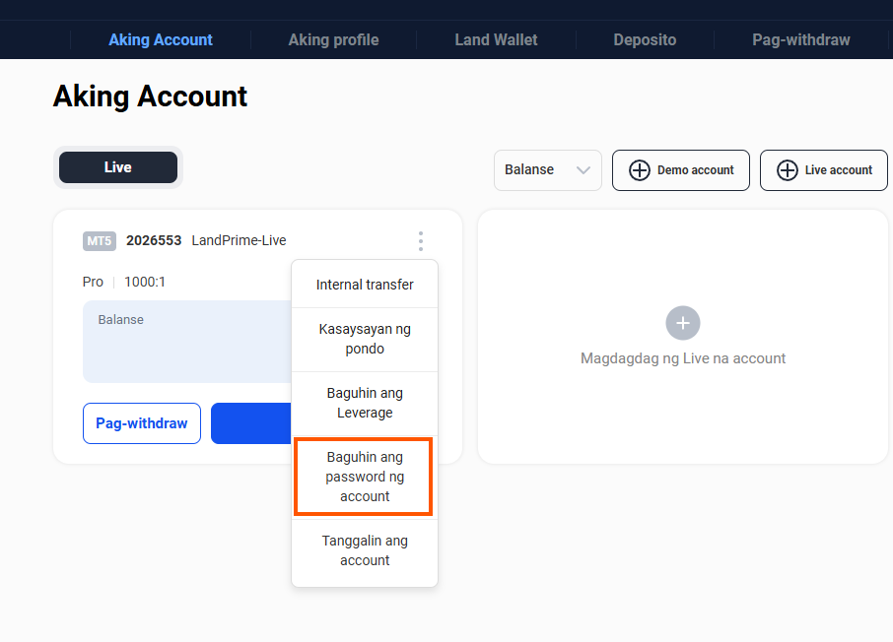The image size is (893, 642).
Task: Expand the Balanse dropdown
Action: pyautogui.click(x=547, y=170)
